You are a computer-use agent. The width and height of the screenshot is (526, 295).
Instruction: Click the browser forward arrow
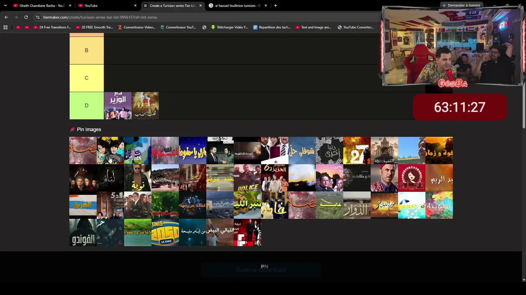tap(16, 17)
